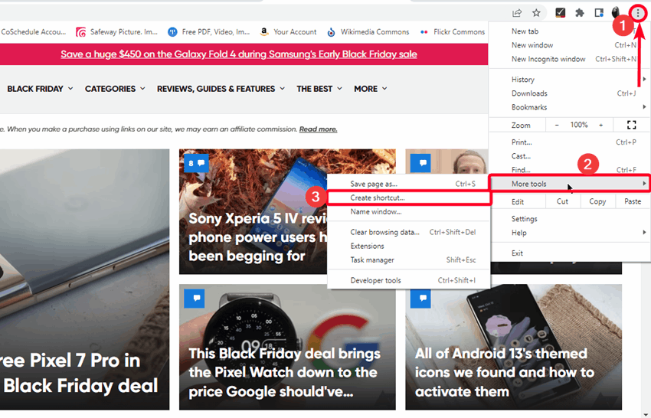651x418 pixels.
Task: Open the More tools submenu
Action: (569, 184)
